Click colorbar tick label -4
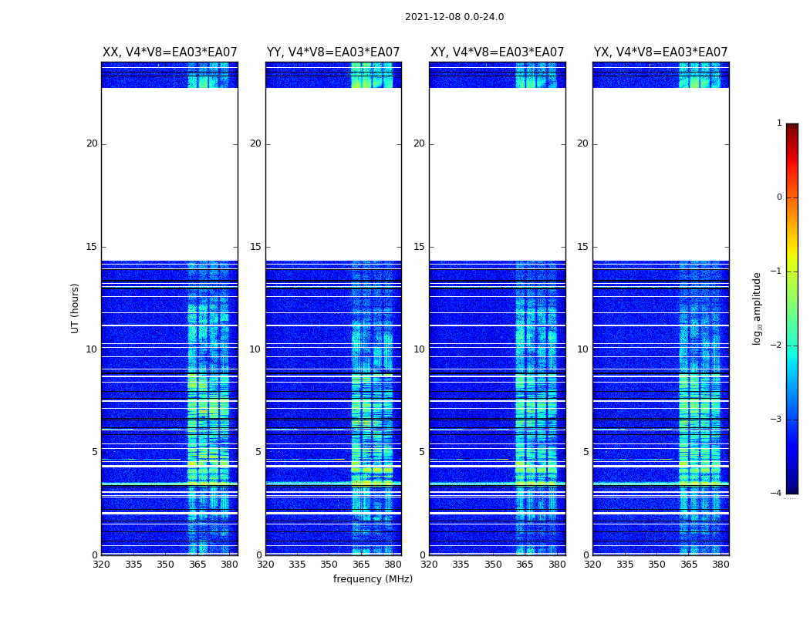810x617 pixels. point(778,494)
